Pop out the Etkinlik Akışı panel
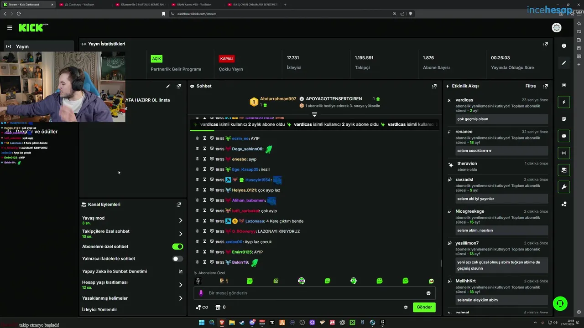This screenshot has height=328, width=584. pyautogui.click(x=545, y=86)
